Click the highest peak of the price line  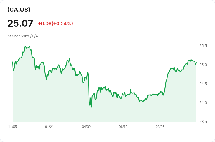(25, 46)
